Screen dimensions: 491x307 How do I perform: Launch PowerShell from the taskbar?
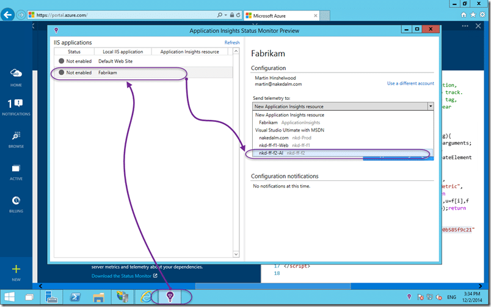(x=75, y=297)
